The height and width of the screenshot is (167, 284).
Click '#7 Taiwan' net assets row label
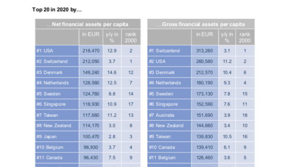[57, 115]
